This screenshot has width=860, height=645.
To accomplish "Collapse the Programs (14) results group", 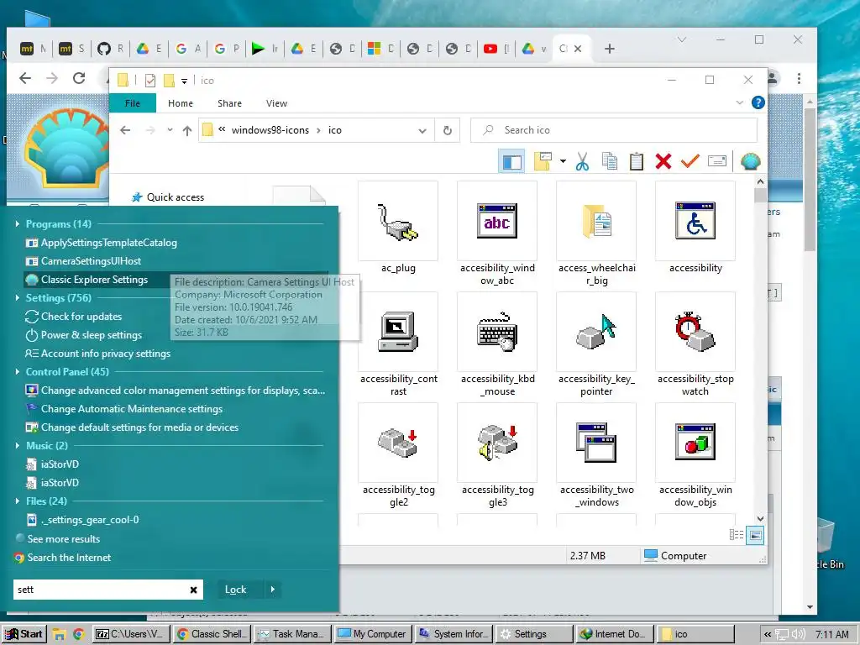I will [x=18, y=223].
